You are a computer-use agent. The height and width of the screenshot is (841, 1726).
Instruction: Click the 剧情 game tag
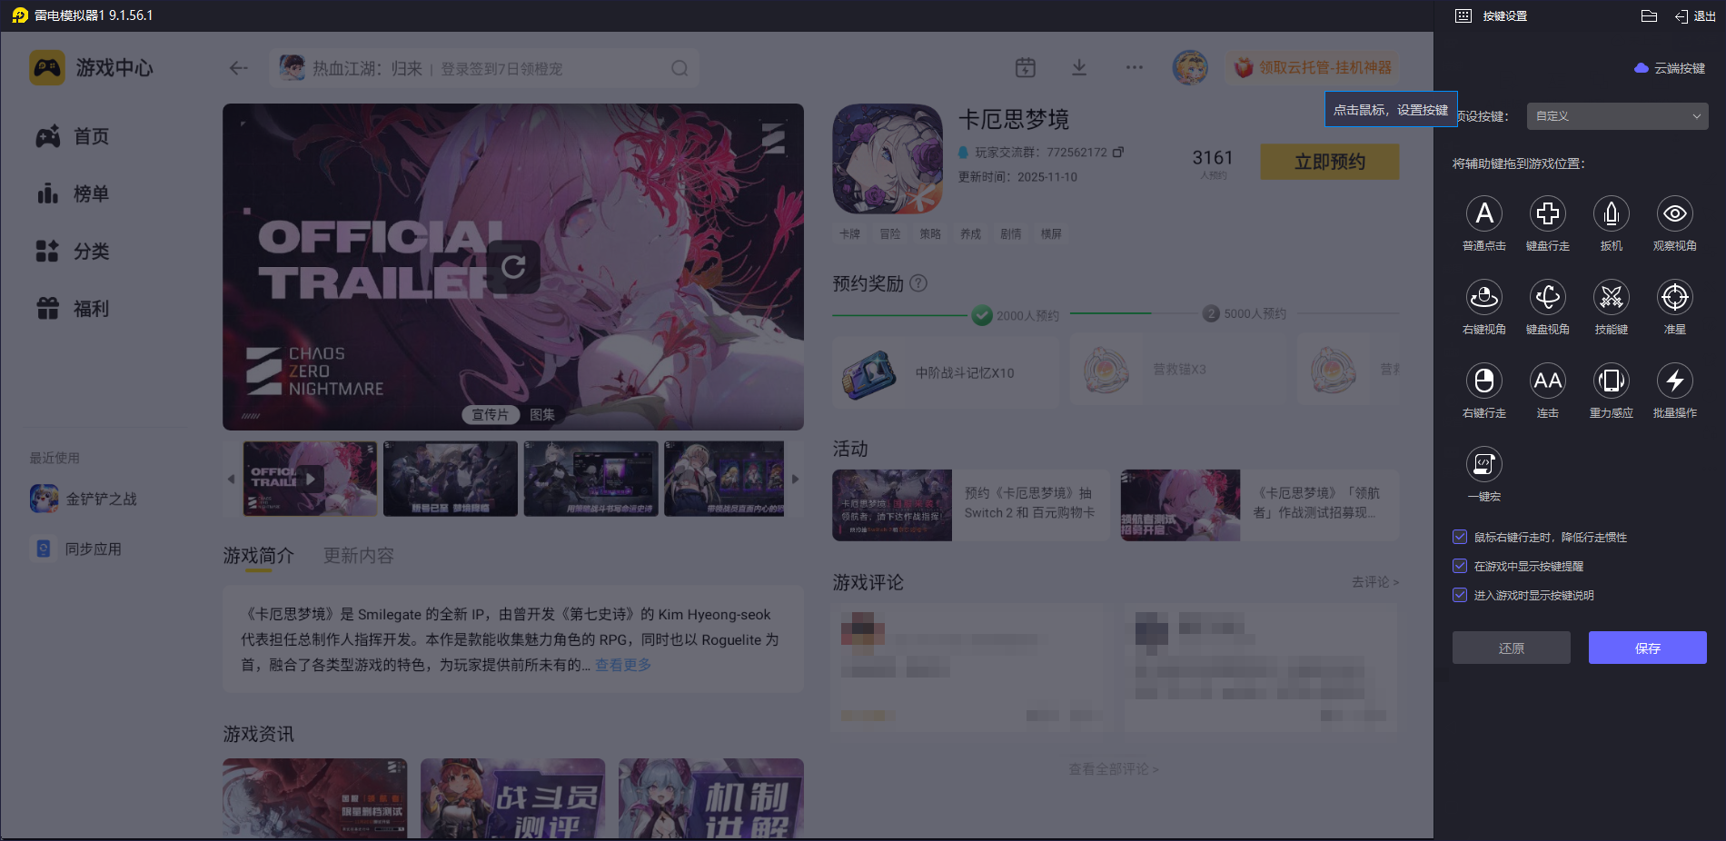[x=1011, y=233]
